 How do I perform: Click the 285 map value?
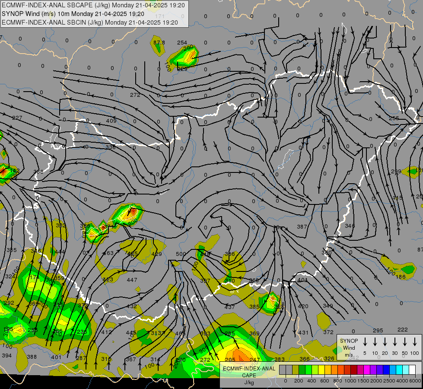click(229, 333)
